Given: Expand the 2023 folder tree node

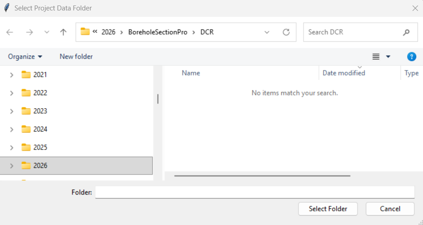Looking at the screenshot, I should tap(12, 111).
